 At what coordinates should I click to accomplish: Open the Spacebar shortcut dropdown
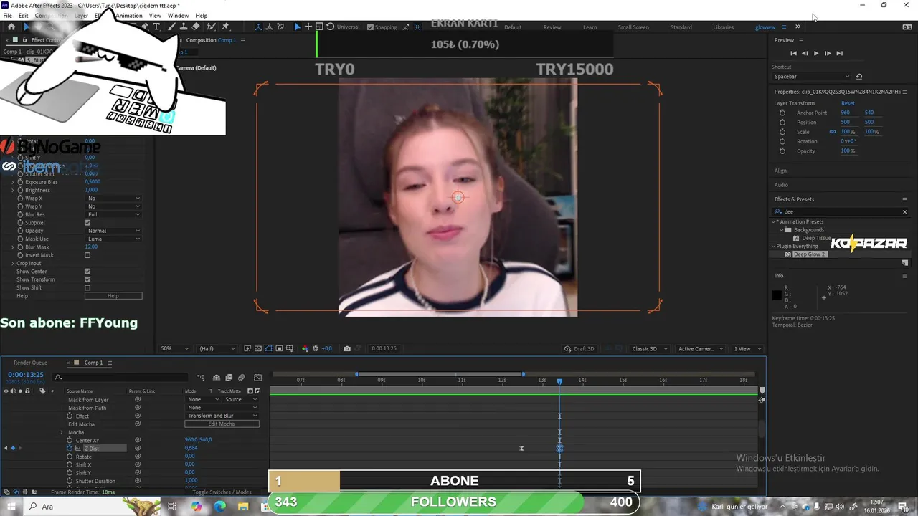[x=811, y=76]
